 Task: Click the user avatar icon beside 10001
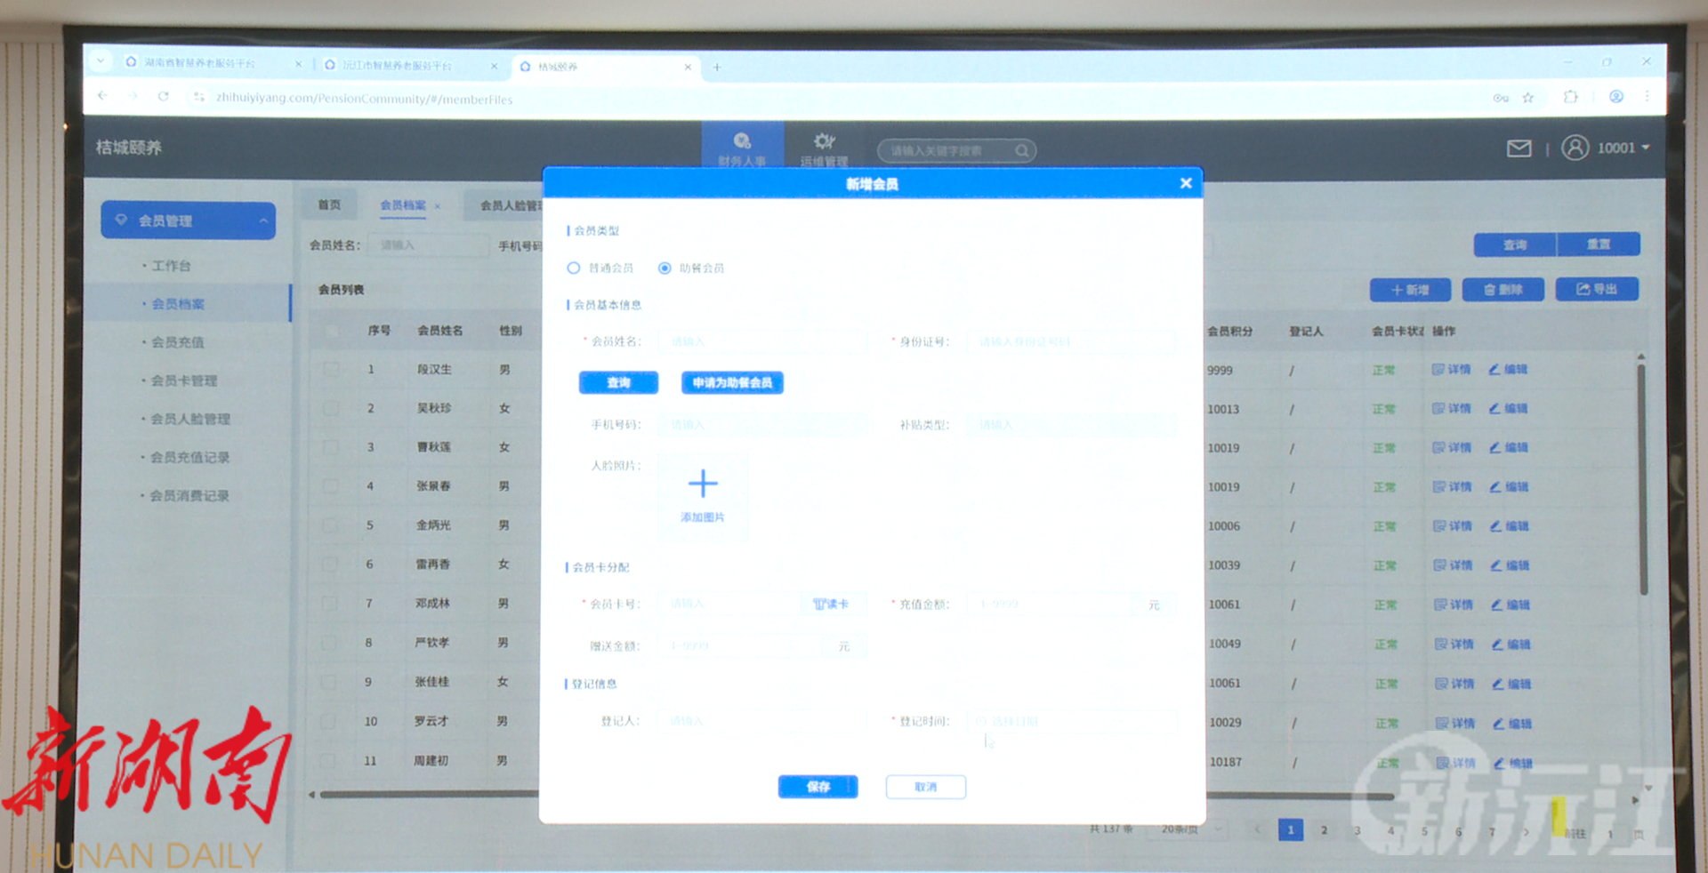click(1575, 148)
